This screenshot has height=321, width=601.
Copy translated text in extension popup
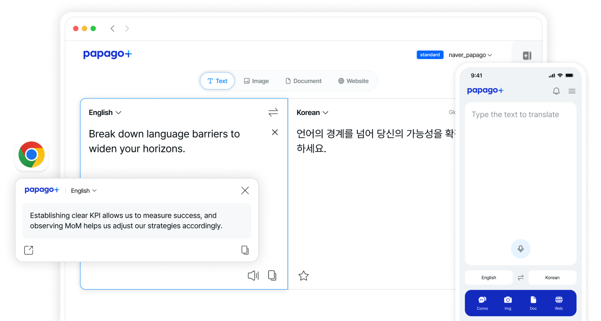[x=245, y=250]
